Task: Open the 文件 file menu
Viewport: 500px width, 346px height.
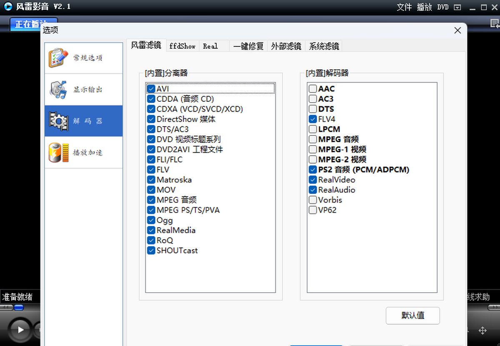Action: pyautogui.click(x=404, y=8)
